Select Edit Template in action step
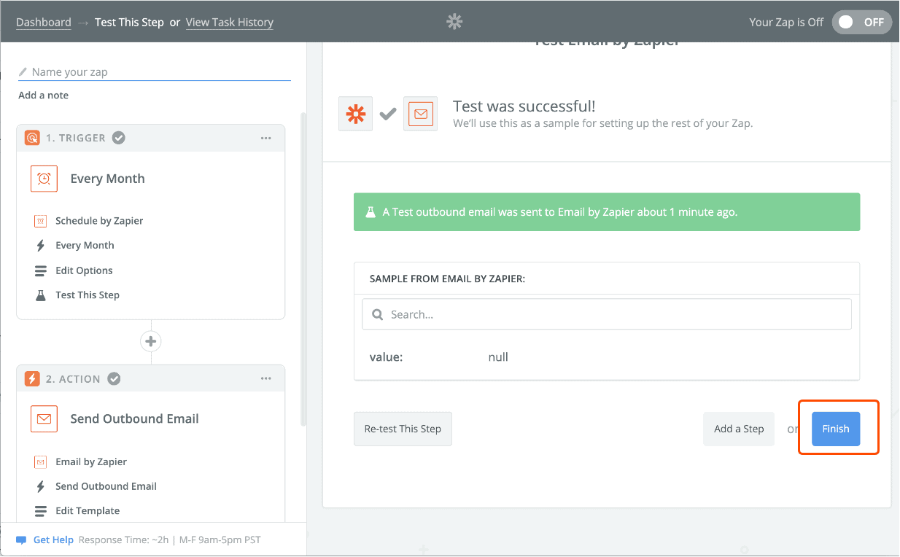Viewport: 900px width, 557px height. 88,511
